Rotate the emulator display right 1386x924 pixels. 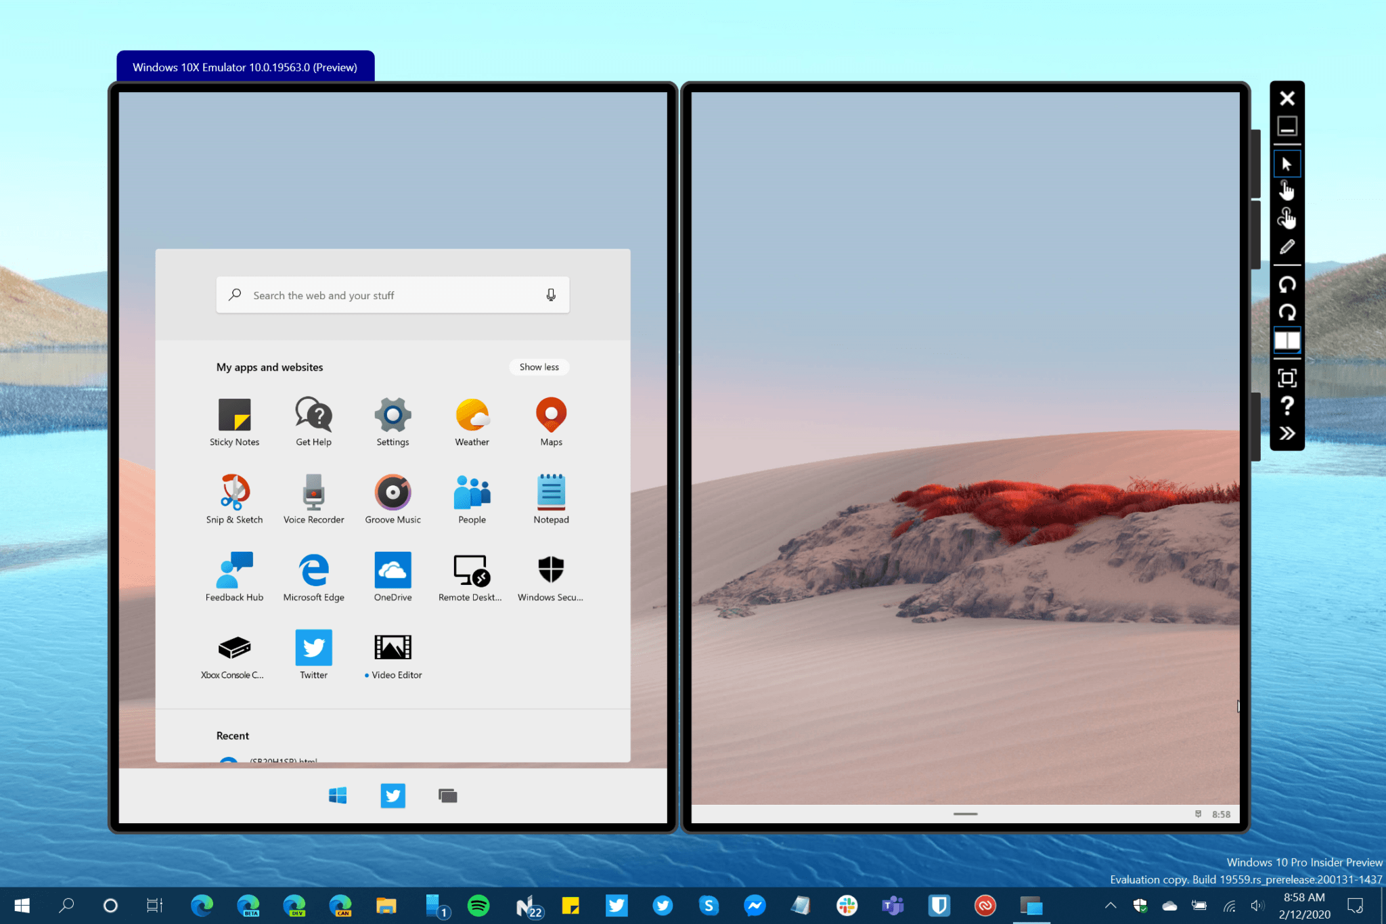(1287, 311)
